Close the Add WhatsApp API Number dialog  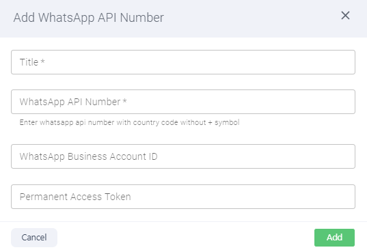point(345,16)
